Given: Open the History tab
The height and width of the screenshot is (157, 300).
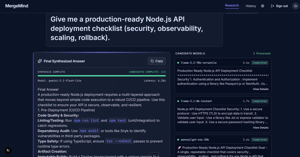Looking at the screenshot, I should coord(251,6).
